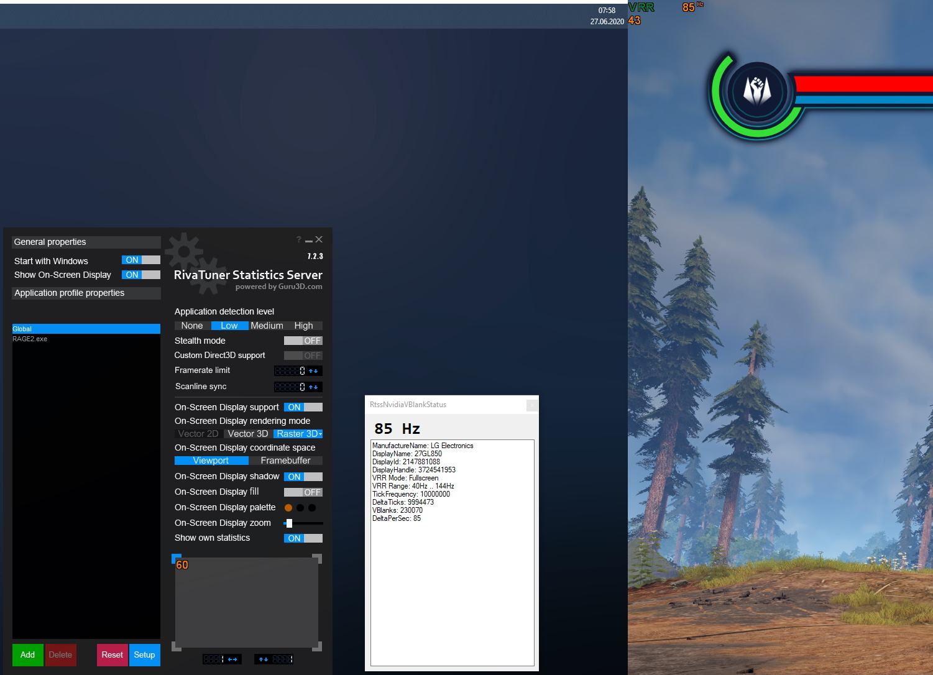Click the horizontal position left-right arrows
The image size is (933, 675).
click(x=232, y=659)
